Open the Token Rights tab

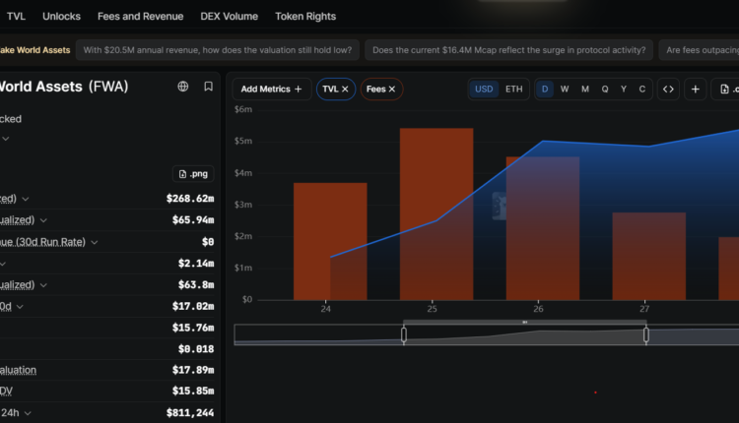click(305, 17)
